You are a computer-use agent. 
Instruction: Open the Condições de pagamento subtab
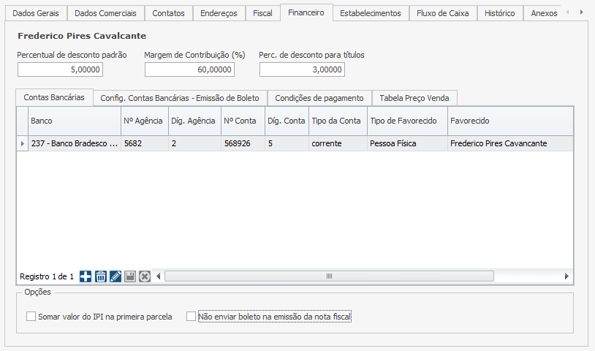tap(319, 98)
